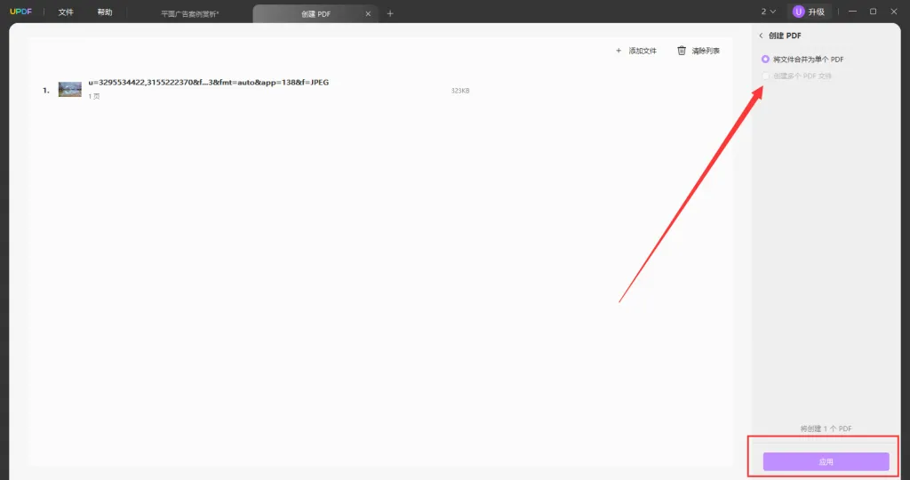The width and height of the screenshot is (910, 480).
Task: Expand the open tabs count dropdown
Action: [x=768, y=12]
